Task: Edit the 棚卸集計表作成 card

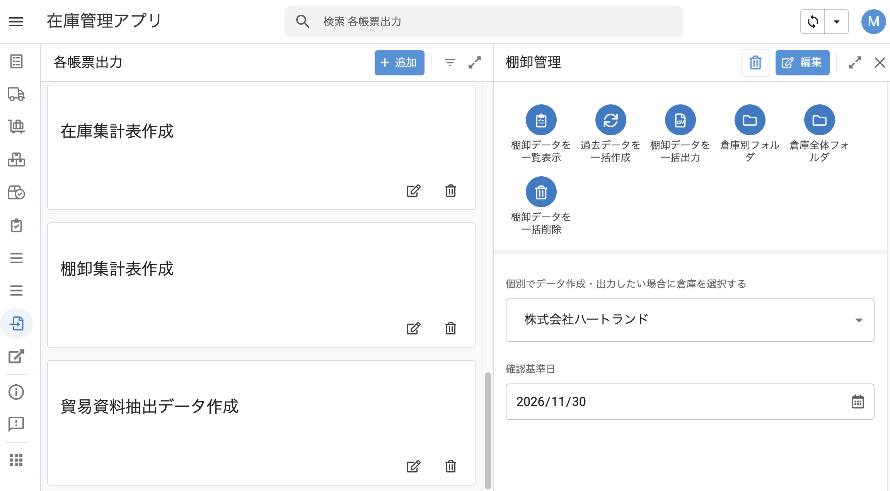Action: pos(413,328)
